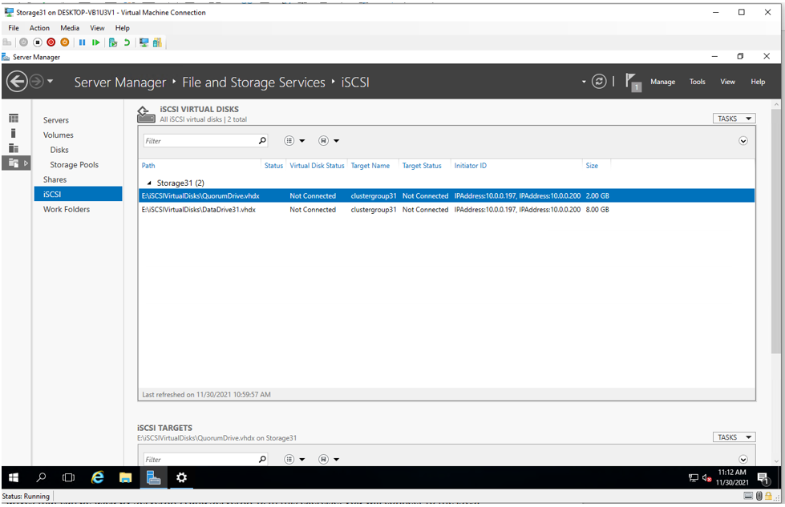The height and width of the screenshot is (507, 785).
Task: Expand virtual disks filter criteria chevron
Action: point(743,141)
